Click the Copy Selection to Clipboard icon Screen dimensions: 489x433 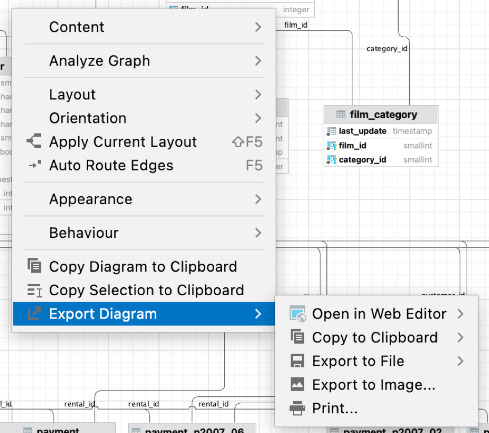33,290
